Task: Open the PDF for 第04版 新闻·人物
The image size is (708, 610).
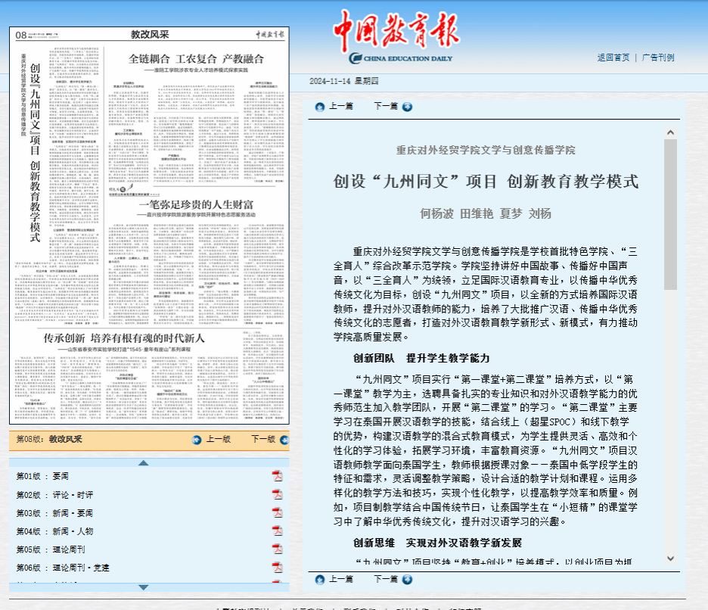Action: coord(277,531)
